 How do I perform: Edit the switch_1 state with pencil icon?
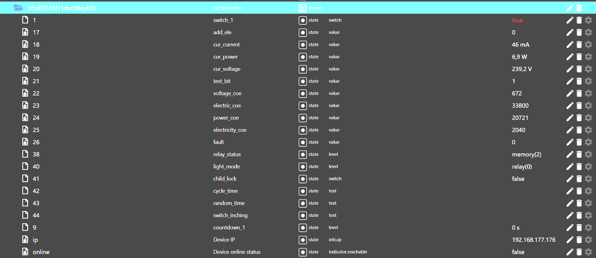pos(570,20)
